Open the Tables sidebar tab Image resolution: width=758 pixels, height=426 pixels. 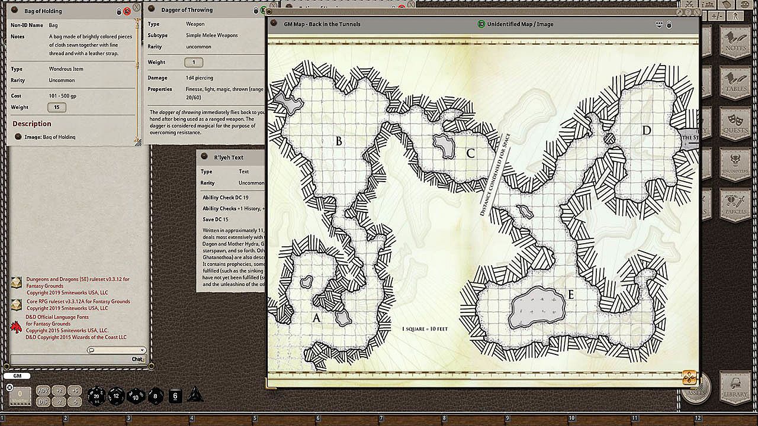735,83
